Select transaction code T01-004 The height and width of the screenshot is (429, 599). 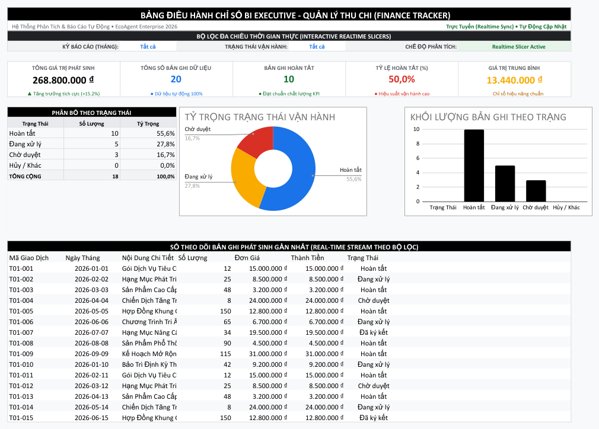pos(21,300)
